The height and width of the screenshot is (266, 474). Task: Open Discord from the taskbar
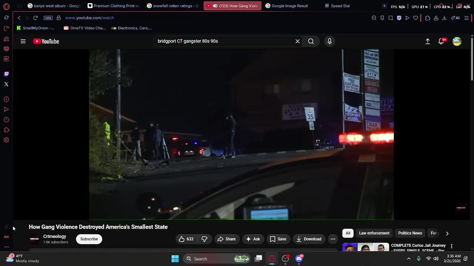(x=299, y=259)
